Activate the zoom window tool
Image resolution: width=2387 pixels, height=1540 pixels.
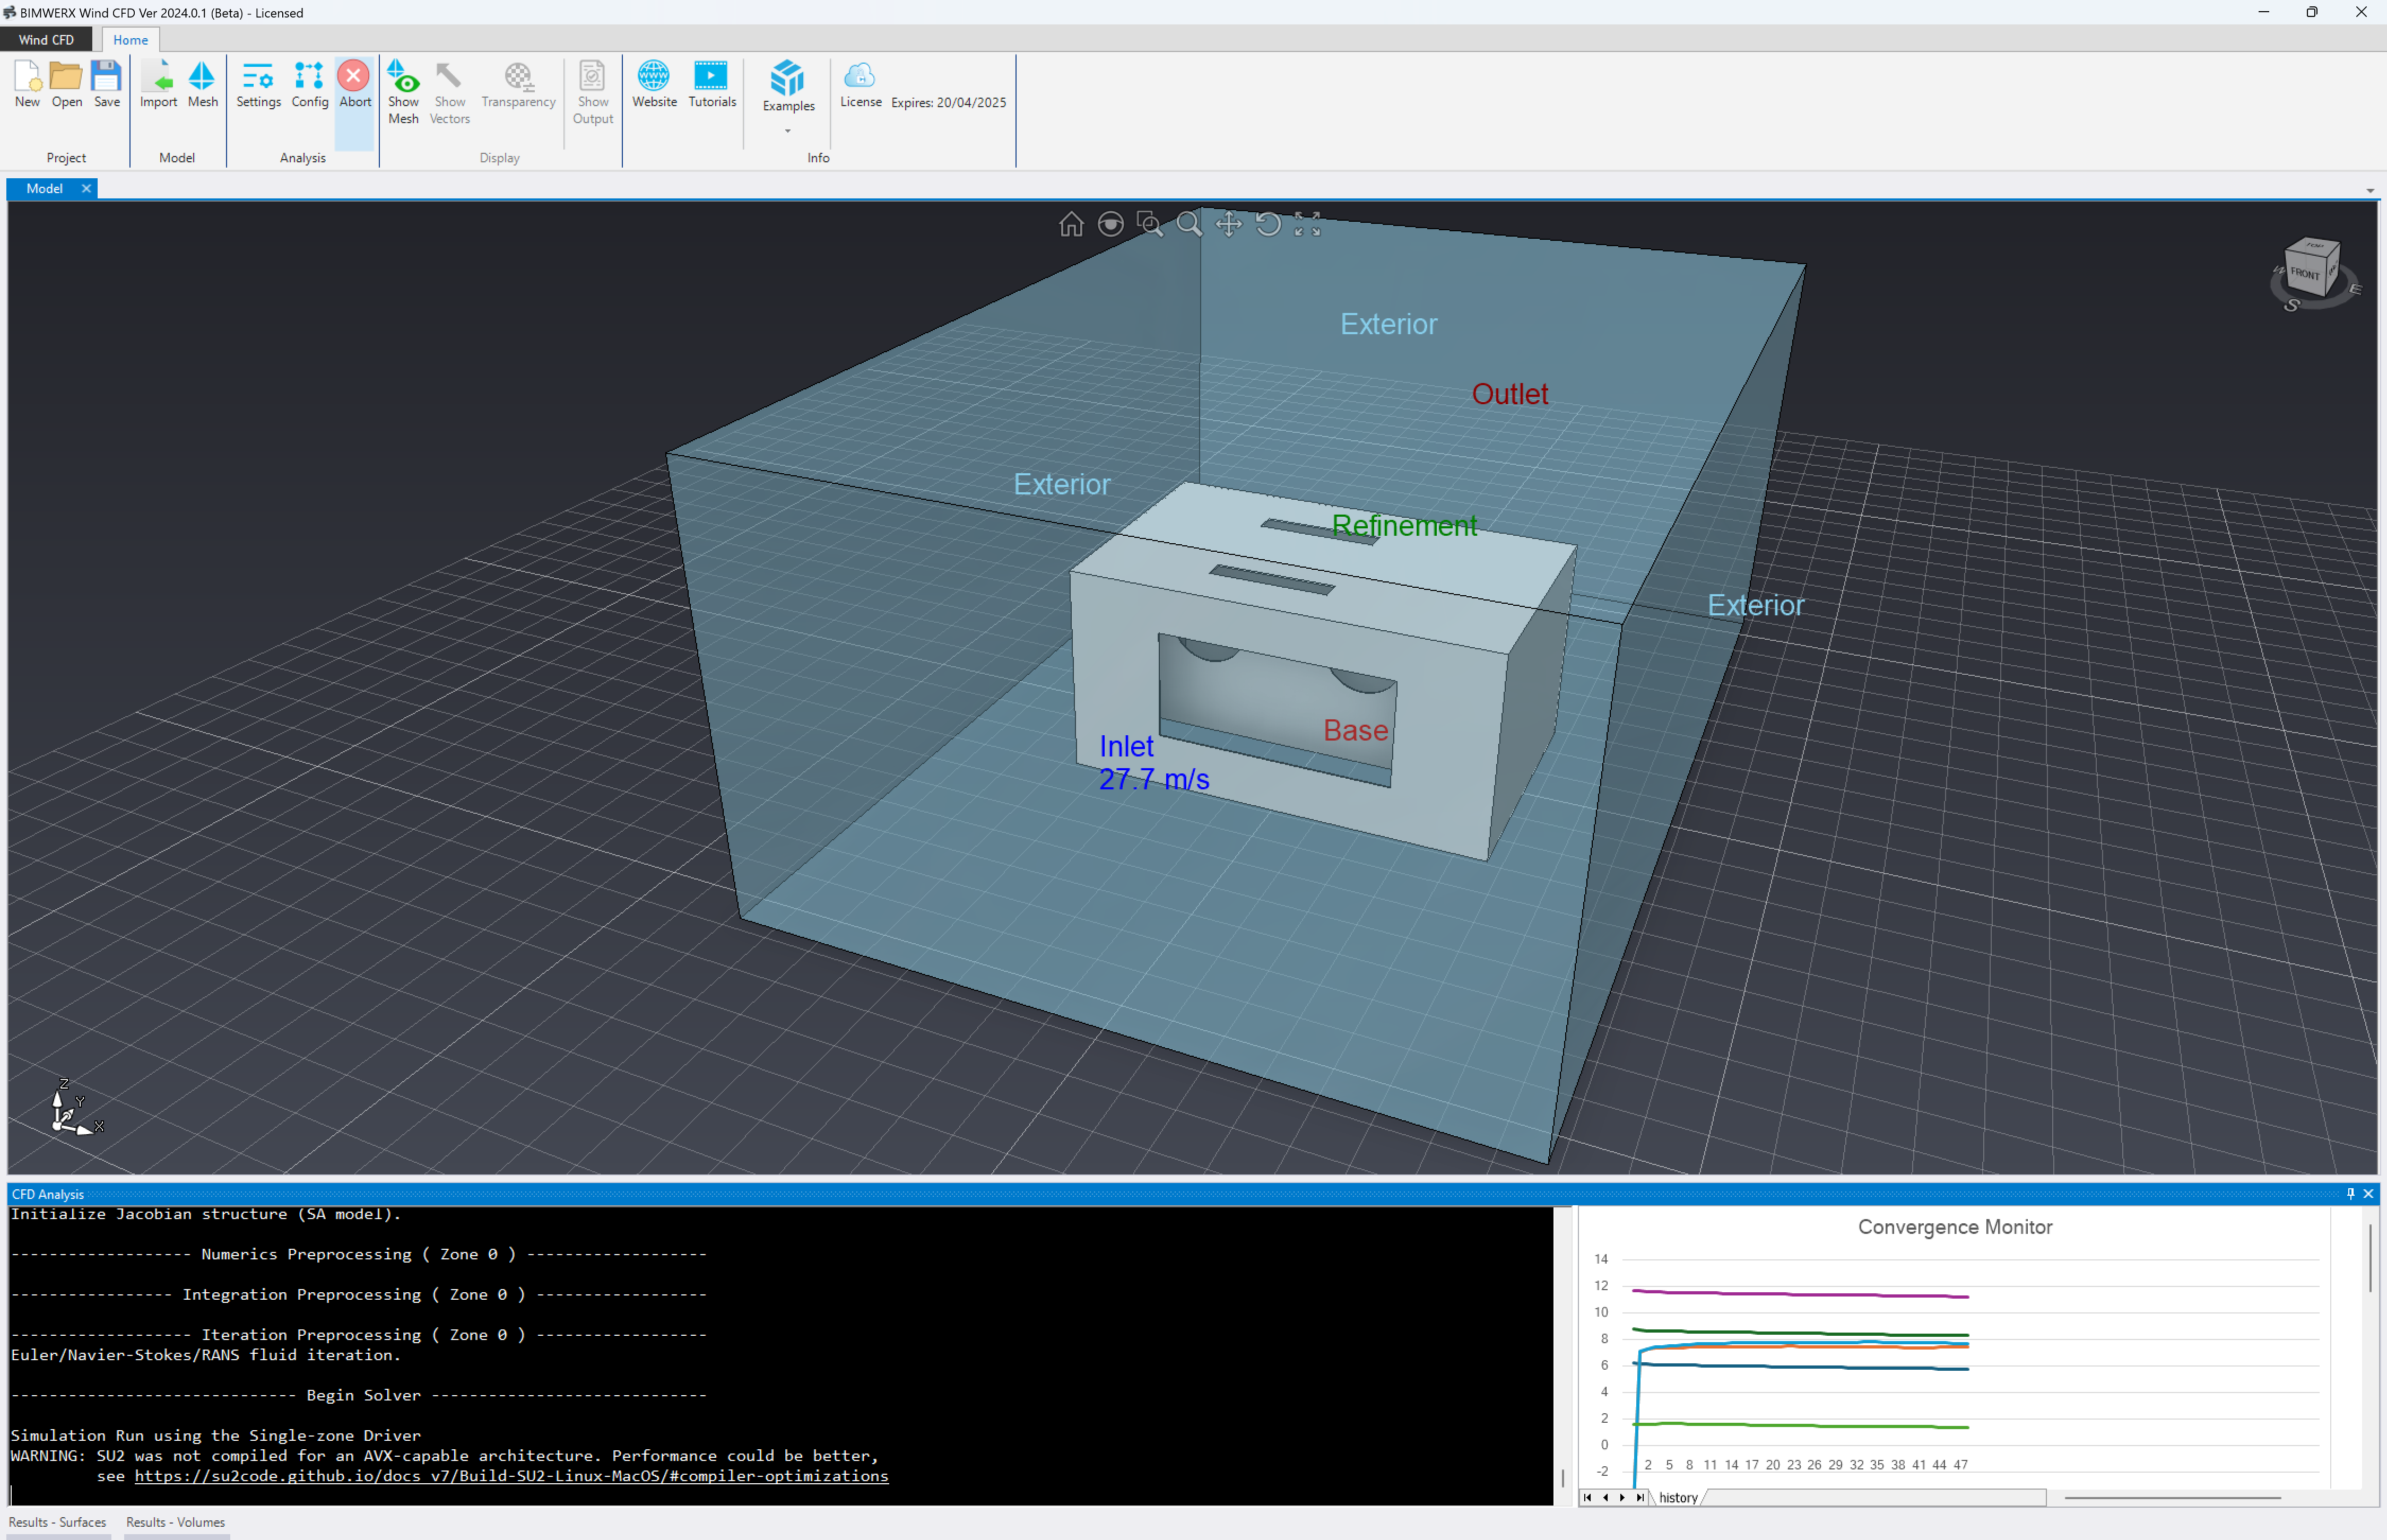tap(1150, 224)
